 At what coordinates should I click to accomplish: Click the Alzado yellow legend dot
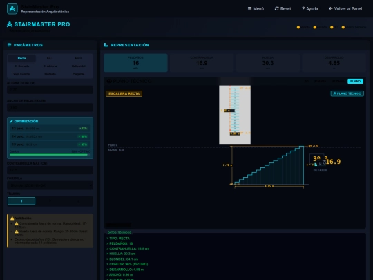coord(315,27)
